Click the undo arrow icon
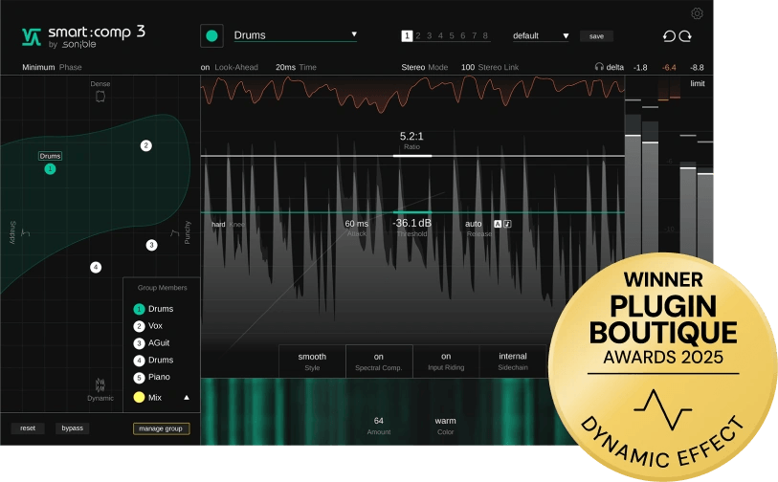 tap(669, 36)
